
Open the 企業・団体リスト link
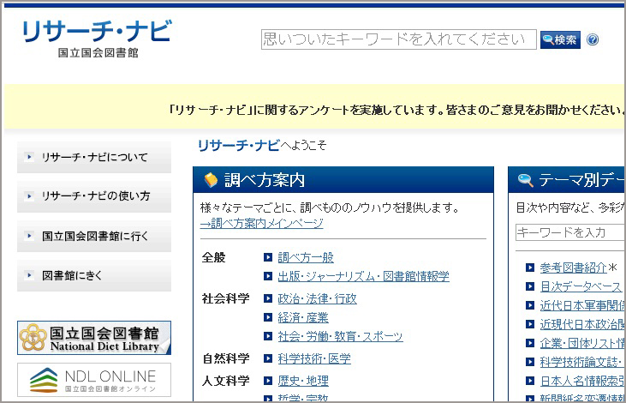(582, 343)
